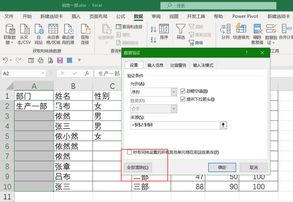Select cell containing 张章
This screenshot has height=202, width=293.
(73, 166)
